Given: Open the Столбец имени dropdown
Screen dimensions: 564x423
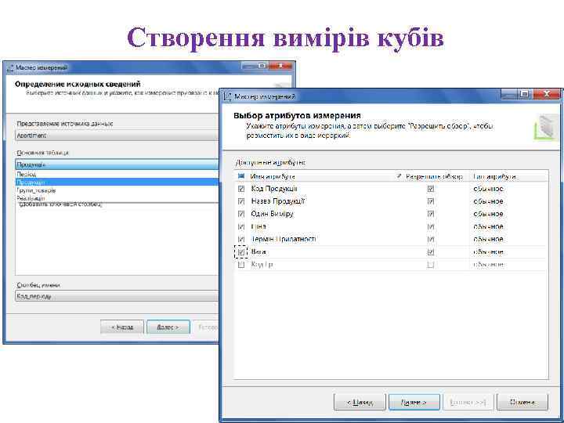Looking at the screenshot, I should pyautogui.click(x=117, y=296).
